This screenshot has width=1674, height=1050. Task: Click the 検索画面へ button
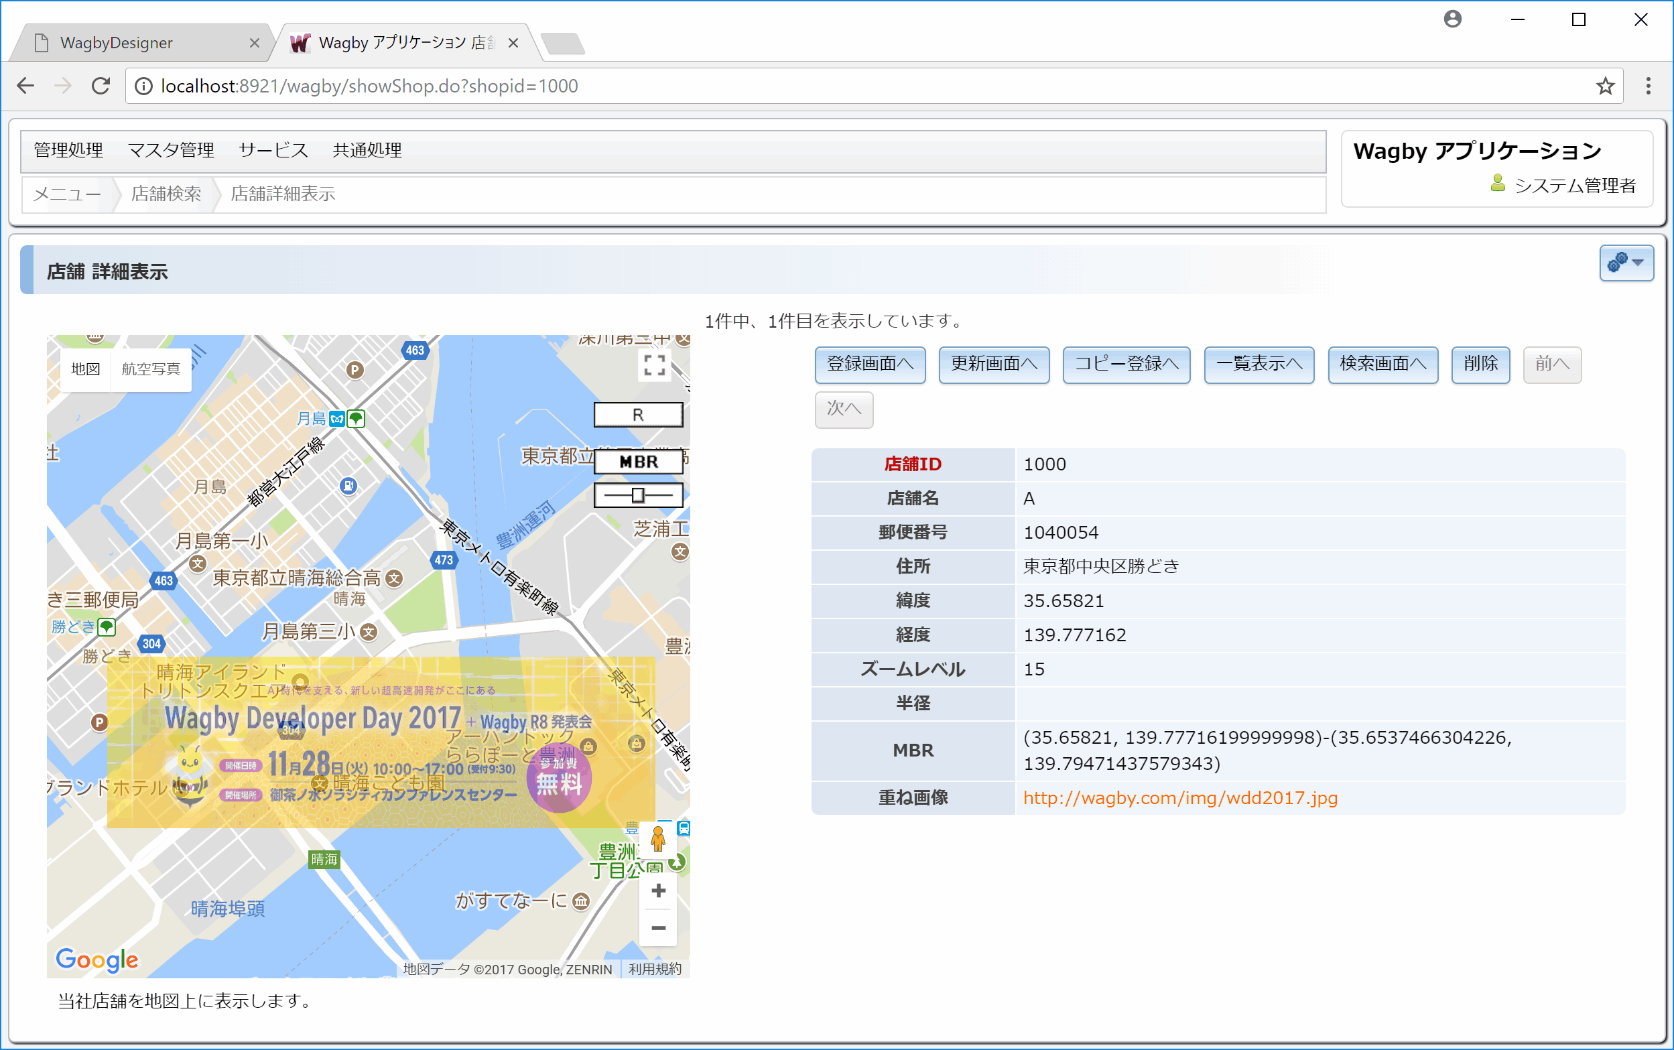(x=1382, y=364)
